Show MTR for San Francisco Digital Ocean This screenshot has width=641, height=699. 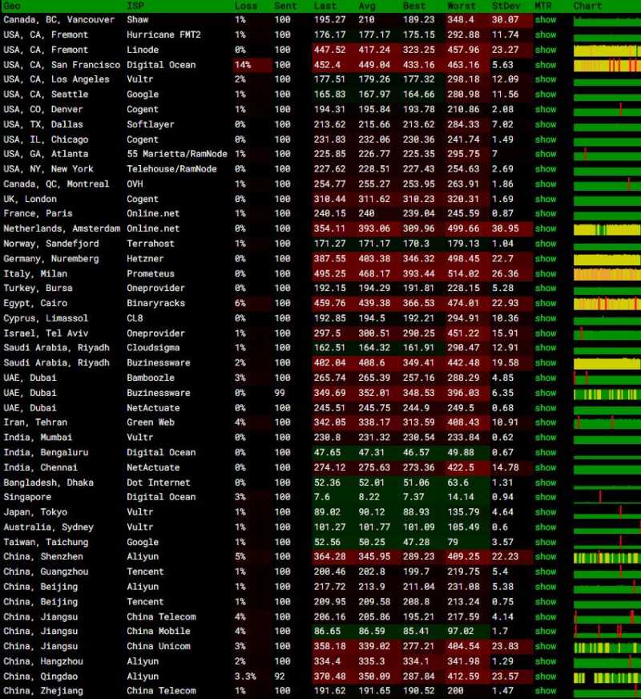click(546, 65)
